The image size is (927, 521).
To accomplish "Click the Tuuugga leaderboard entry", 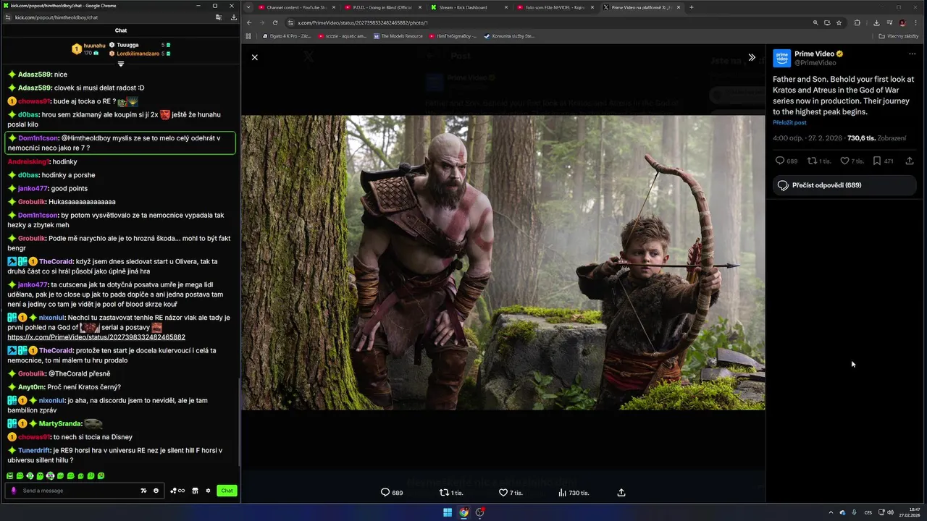I will (x=127, y=45).
